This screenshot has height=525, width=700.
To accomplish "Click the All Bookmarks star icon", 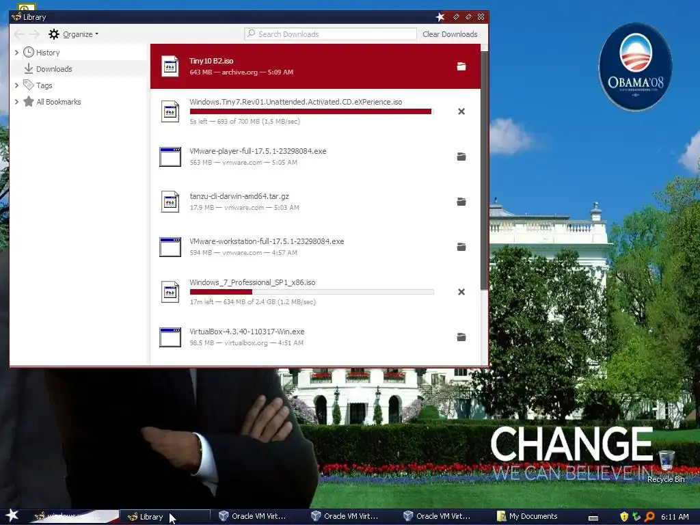I will click(x=29, y=101).
